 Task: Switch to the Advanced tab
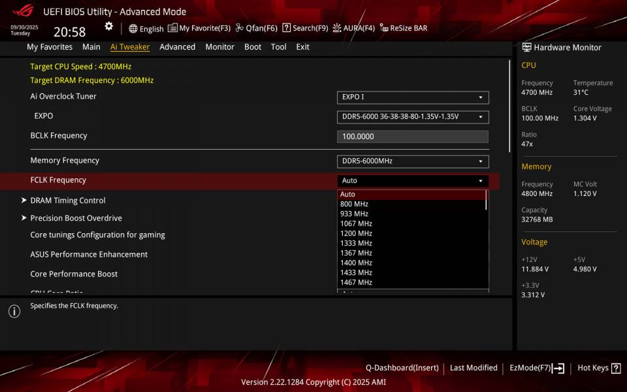click(x=177, y=46)
